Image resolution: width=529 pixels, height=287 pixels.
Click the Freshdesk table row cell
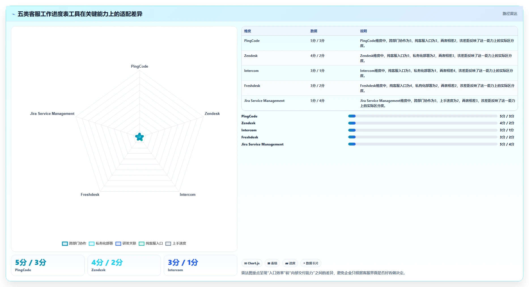coord(252,86)
